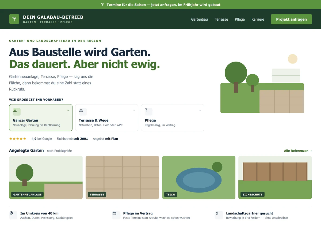Screen dimensions: 321x241
Task: Open Alle Referenzen link
Action: [298, 151]
